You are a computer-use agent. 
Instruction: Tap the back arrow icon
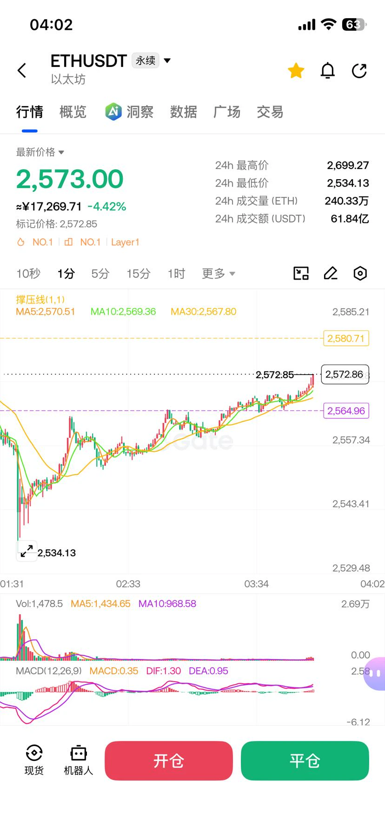pos(22,71)
